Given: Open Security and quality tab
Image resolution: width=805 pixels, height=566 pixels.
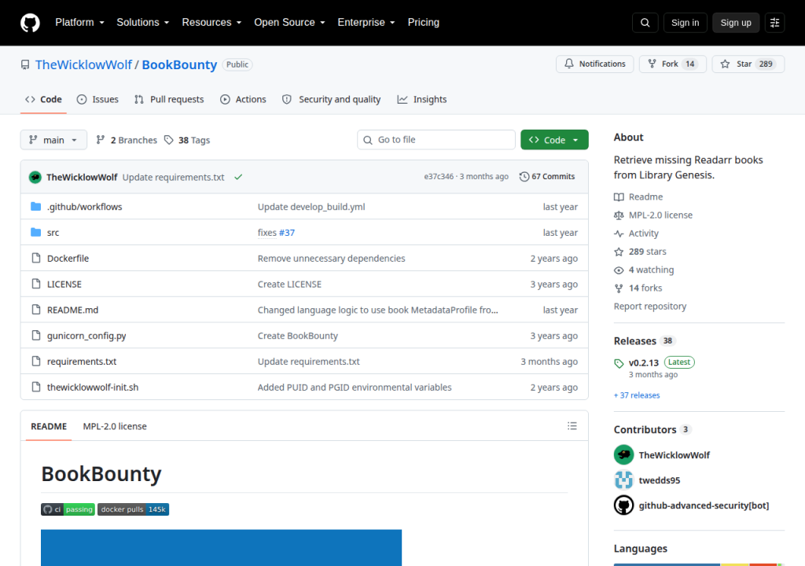Looking at the screenshot, I should point(331,99).
